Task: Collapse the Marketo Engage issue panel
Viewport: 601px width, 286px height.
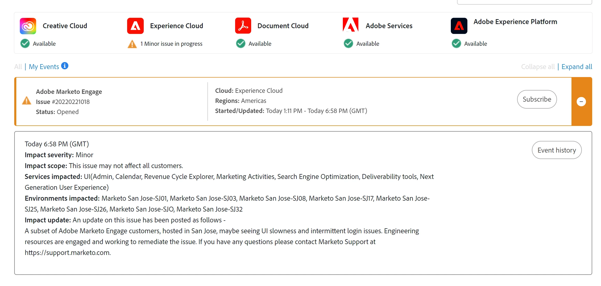Action: (x=581, y=102)
